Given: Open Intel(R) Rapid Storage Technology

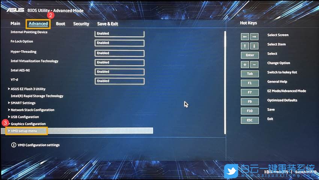Looking at the screenshot, I should pos(37,96).
